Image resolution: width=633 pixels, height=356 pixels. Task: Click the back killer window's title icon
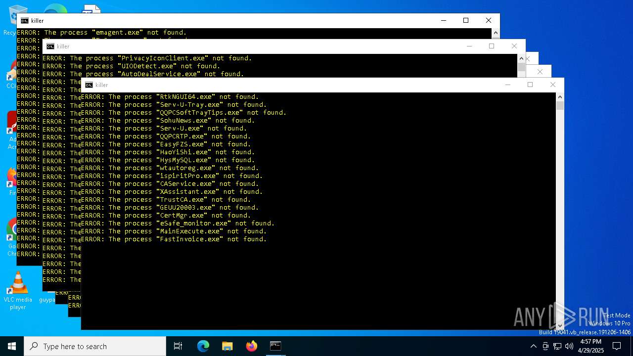click(x=25, y=21)
